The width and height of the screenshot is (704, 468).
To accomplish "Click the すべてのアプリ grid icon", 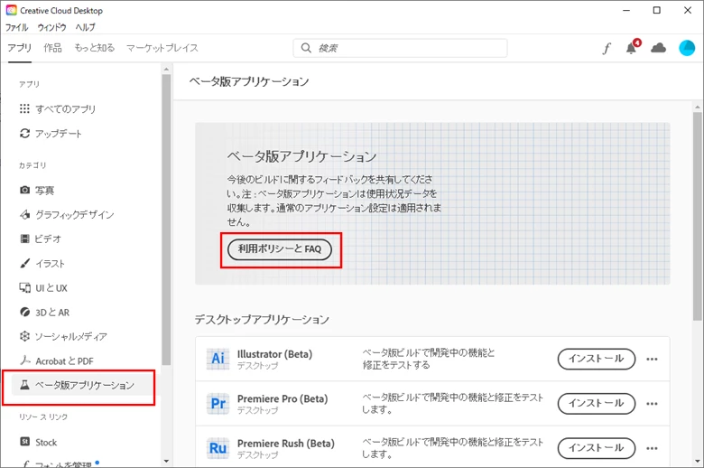I will tap(24, 108).
